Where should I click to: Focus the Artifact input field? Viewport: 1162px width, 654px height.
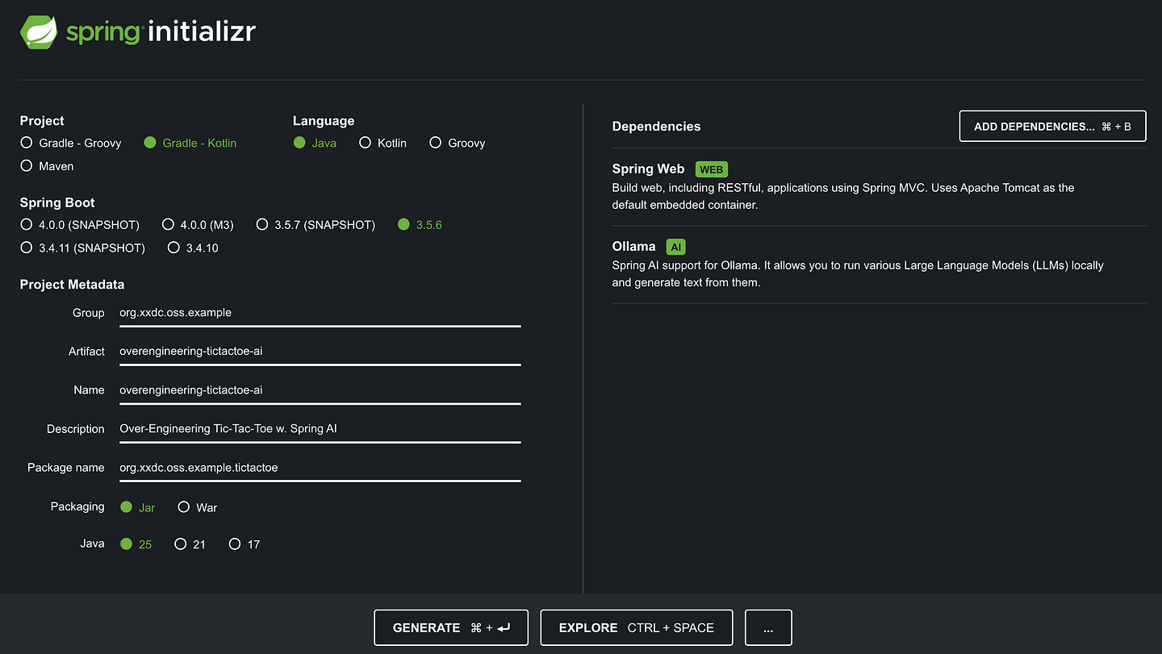(x=320, y=352)
